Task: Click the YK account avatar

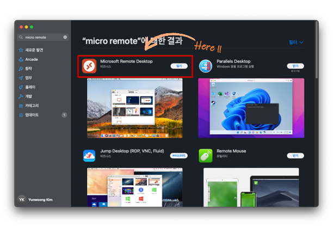Action: (22, 199)
